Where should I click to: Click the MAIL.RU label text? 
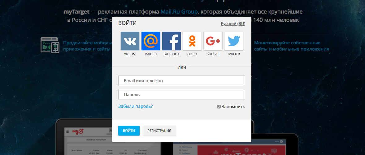pyautogui.click(x=150, y=54)
